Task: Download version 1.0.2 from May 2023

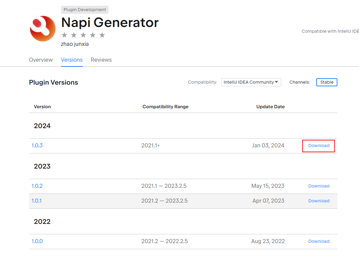Action: coord(319,186)
